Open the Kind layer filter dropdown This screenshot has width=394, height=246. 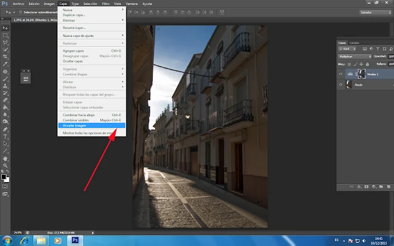click(347, 49)
